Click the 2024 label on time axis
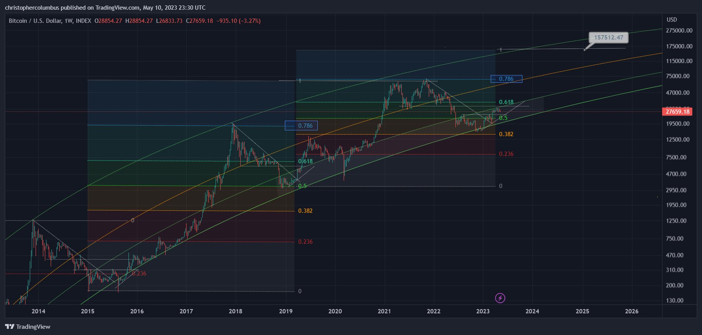 point(532,311)
